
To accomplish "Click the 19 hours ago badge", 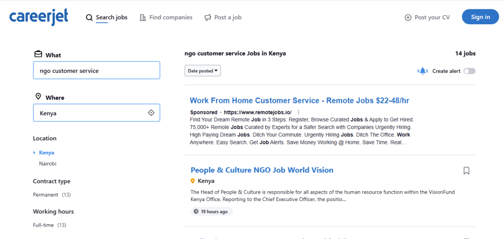I will coord(212,212).
